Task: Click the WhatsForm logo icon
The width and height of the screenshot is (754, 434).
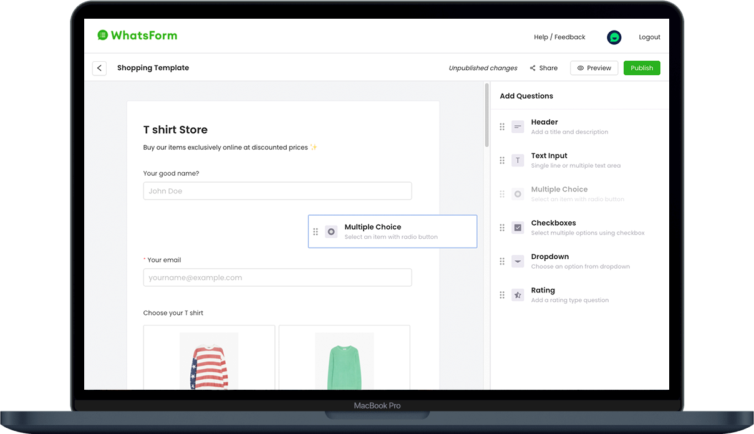Action: (x=103, y=36)
